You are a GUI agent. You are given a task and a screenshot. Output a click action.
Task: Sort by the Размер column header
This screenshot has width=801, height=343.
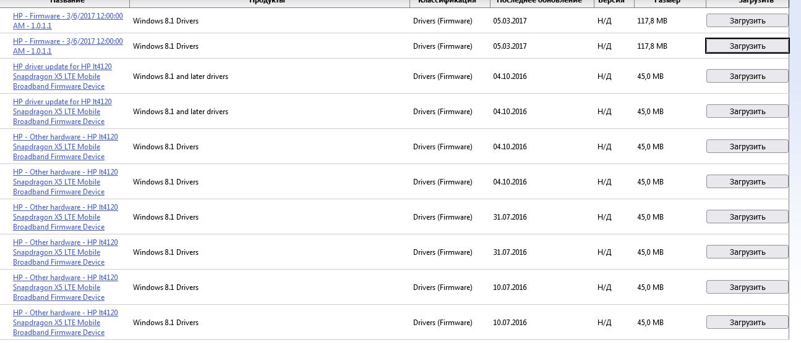667,2
